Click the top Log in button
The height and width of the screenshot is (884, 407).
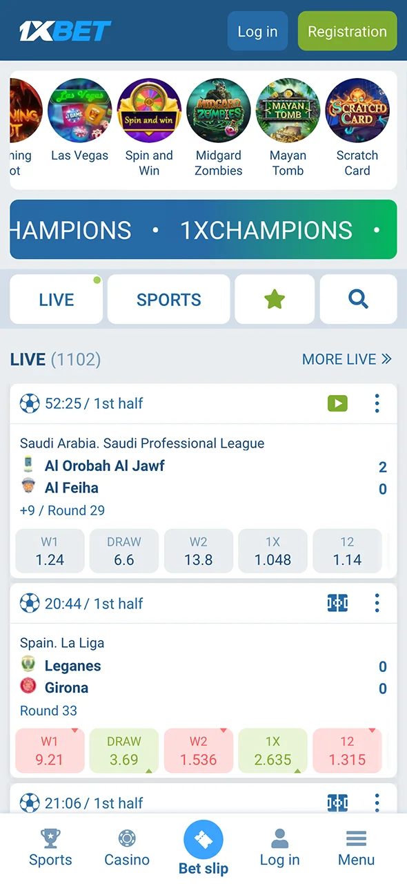tap(257, 31)
